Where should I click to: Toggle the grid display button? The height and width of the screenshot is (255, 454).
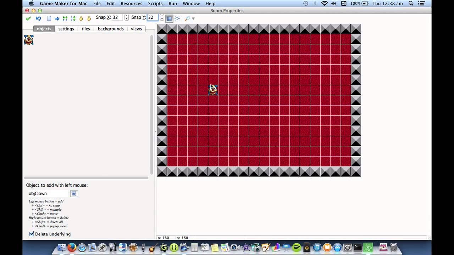point(170,18)
